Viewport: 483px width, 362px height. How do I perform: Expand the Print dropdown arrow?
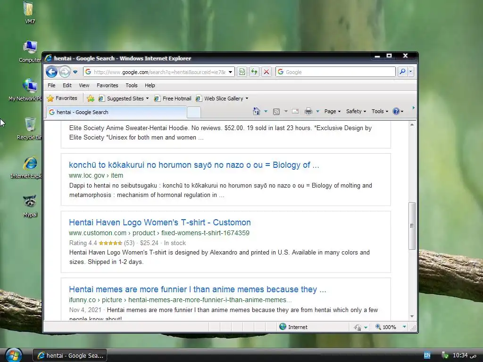pos(317,111)
